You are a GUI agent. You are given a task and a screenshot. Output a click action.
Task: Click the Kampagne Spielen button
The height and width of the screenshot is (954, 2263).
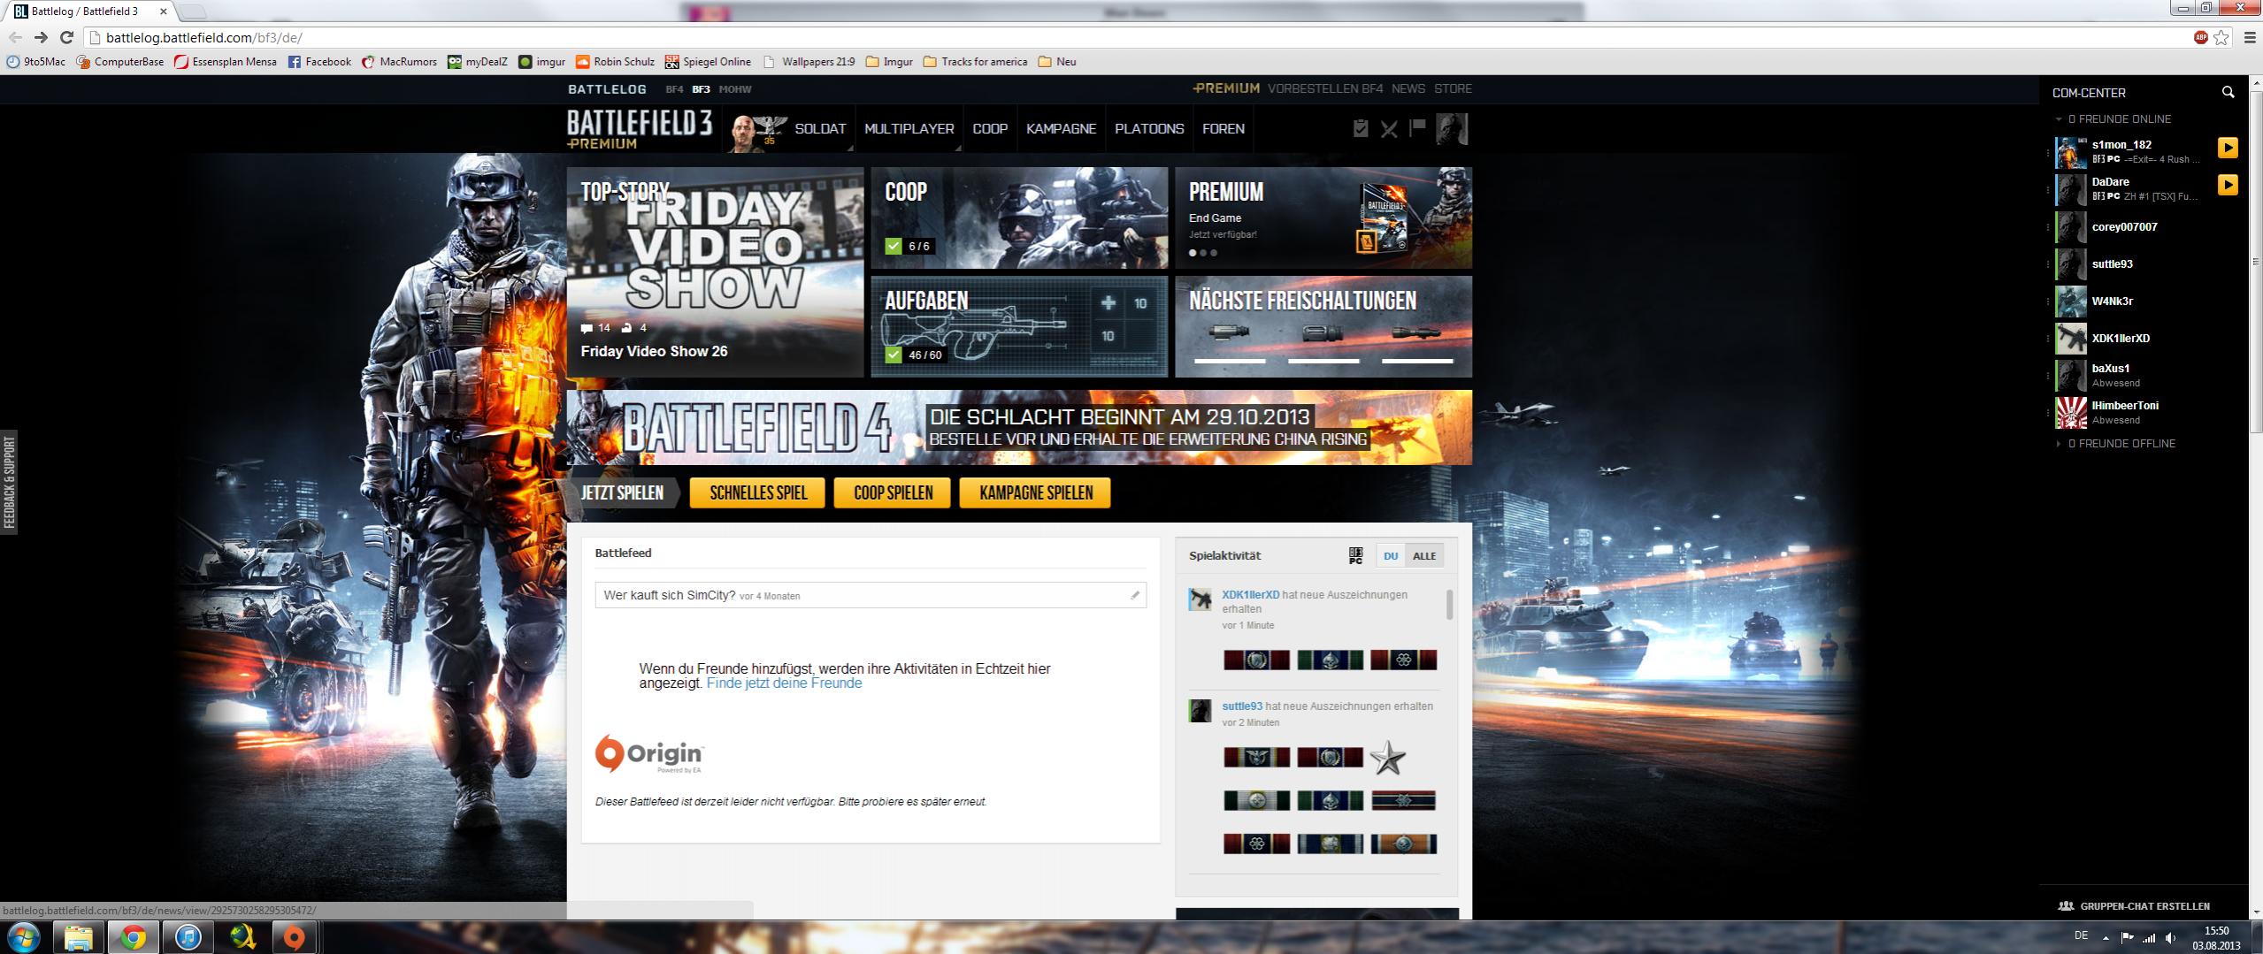tap(1035, 493)
